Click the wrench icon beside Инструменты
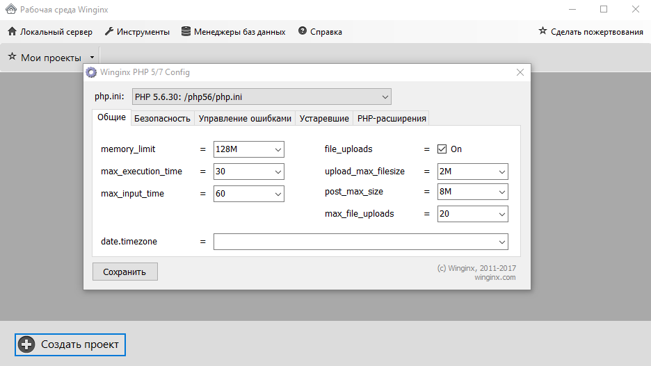 (108, 31)
